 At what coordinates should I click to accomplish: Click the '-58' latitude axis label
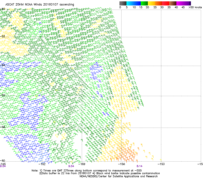(2, 127)
